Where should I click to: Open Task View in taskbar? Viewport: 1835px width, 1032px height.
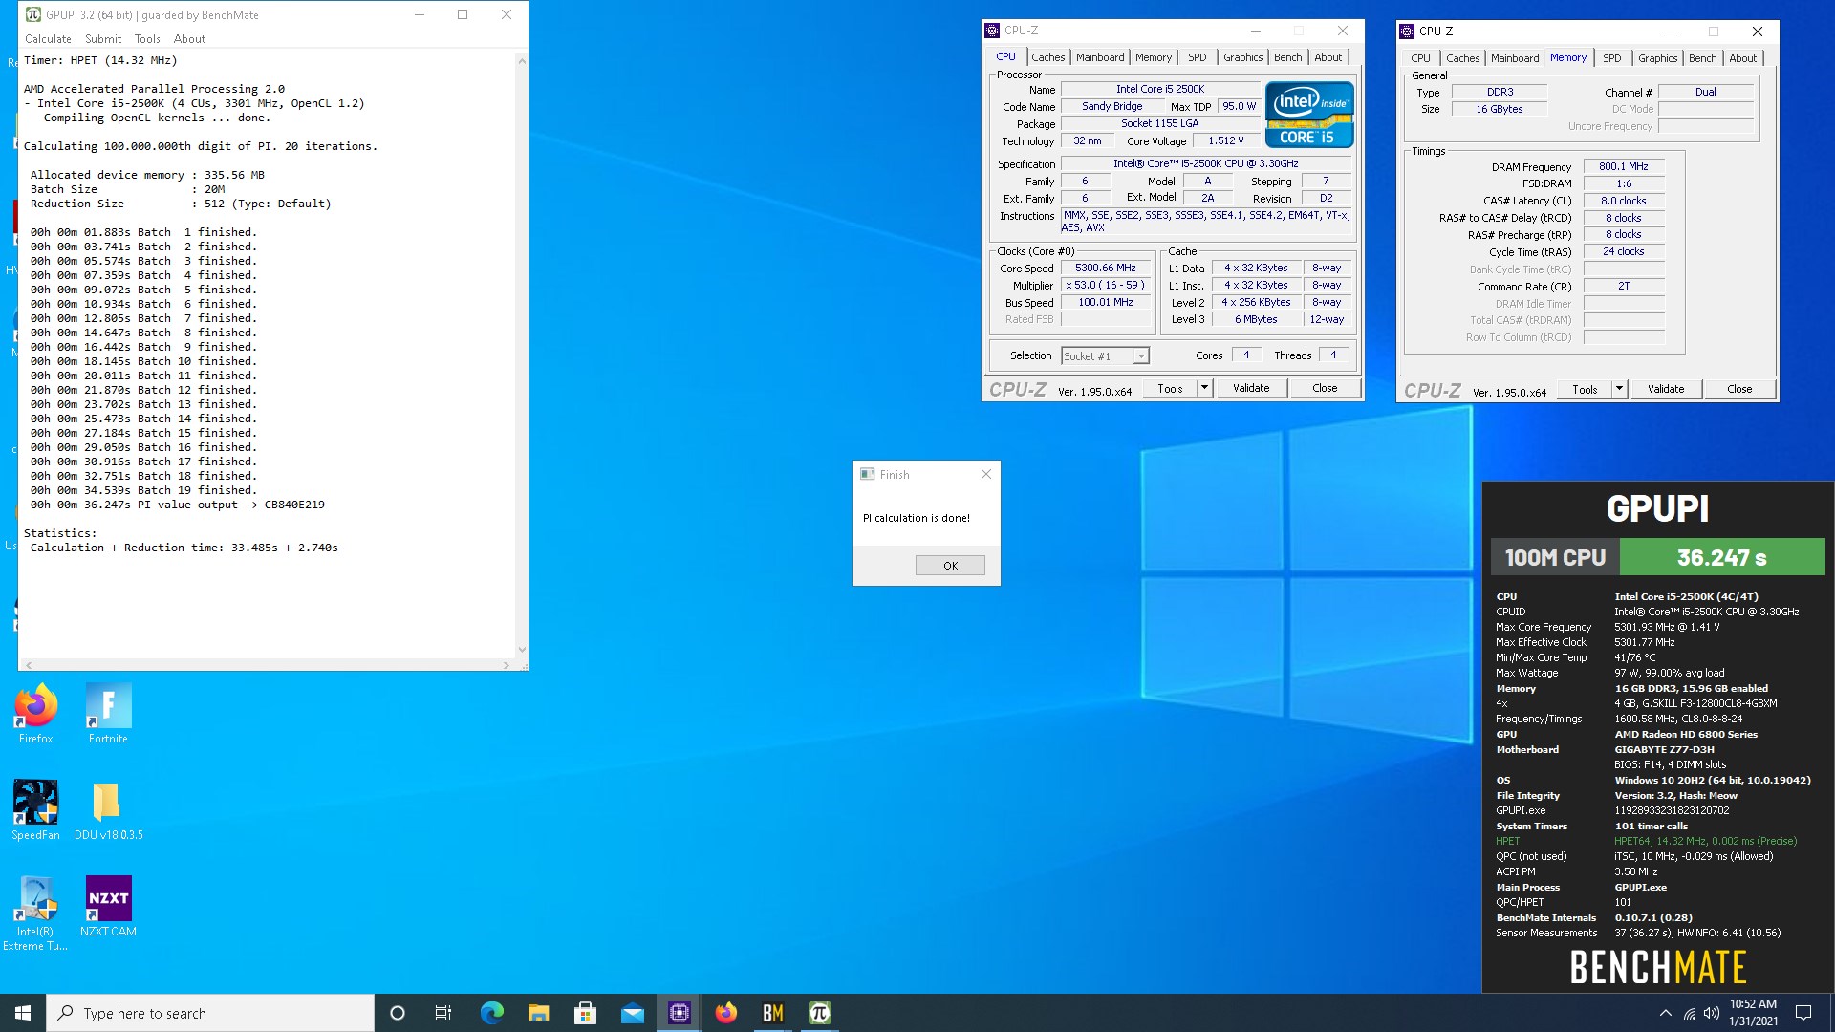coord(443,1013)
